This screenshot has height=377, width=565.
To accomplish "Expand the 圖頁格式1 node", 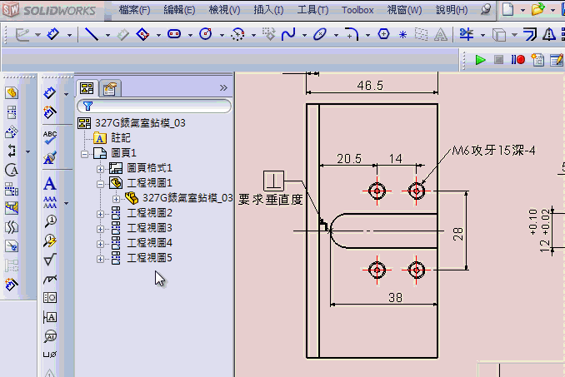I will (101, 169).
